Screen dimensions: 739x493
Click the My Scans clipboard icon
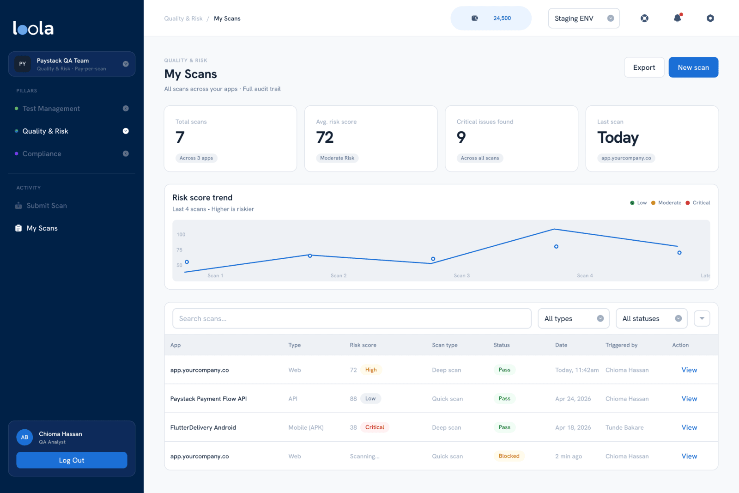pos(18,228)
